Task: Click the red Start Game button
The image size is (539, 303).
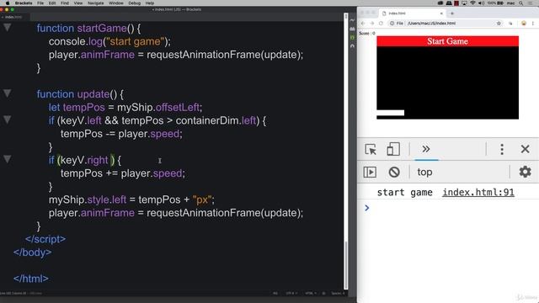Action: pyautogui.click(x=447, y=41)
